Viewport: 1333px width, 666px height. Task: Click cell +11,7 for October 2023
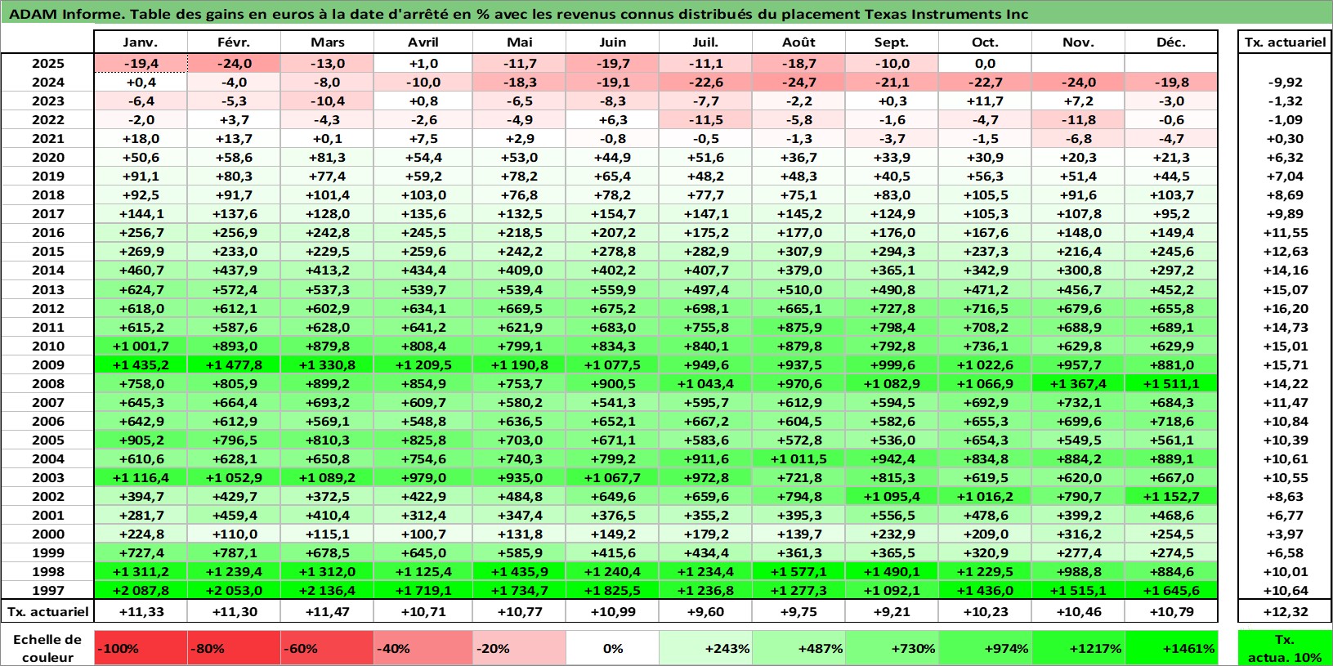coord(985,101)
